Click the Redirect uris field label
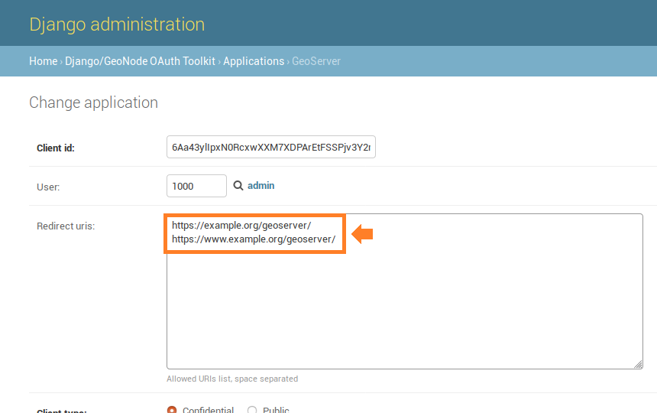This screenshot has height=413, width=657. point(66,226)
